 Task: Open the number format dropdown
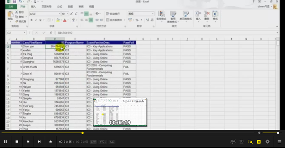click(x=153, y=14)
